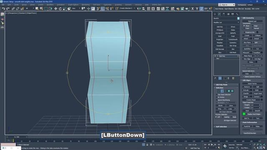This screenshot has width=267, height=150.
Task: Open the Create Selection Set dropdown
Action: pos(127,8)
